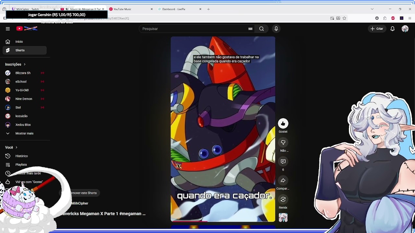415x233 pixels.
Task: Open the Playlists icon in sidebar
Action: tap(8, 165)
